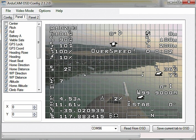Click the X value up stepper arrow
The height and width of the screenshot is (140, 196).
(x=35, y=106)
